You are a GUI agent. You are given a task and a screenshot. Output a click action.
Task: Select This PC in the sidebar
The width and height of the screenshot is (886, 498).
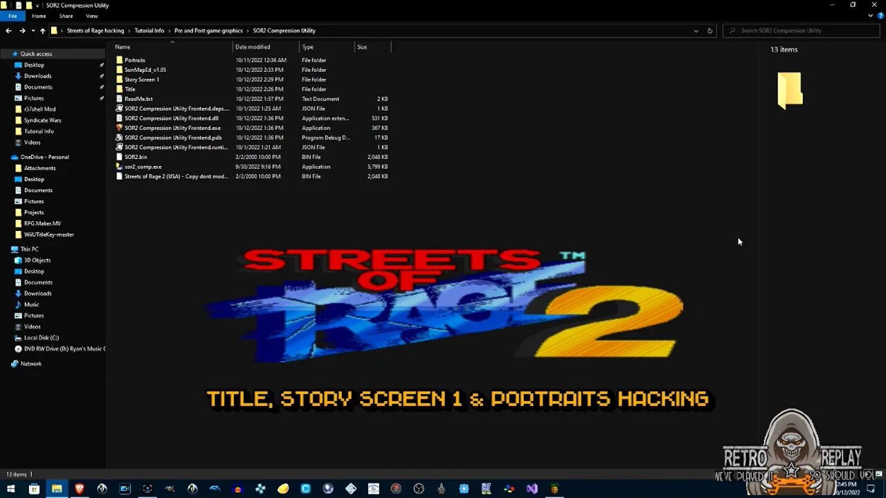tap(29, 249)
